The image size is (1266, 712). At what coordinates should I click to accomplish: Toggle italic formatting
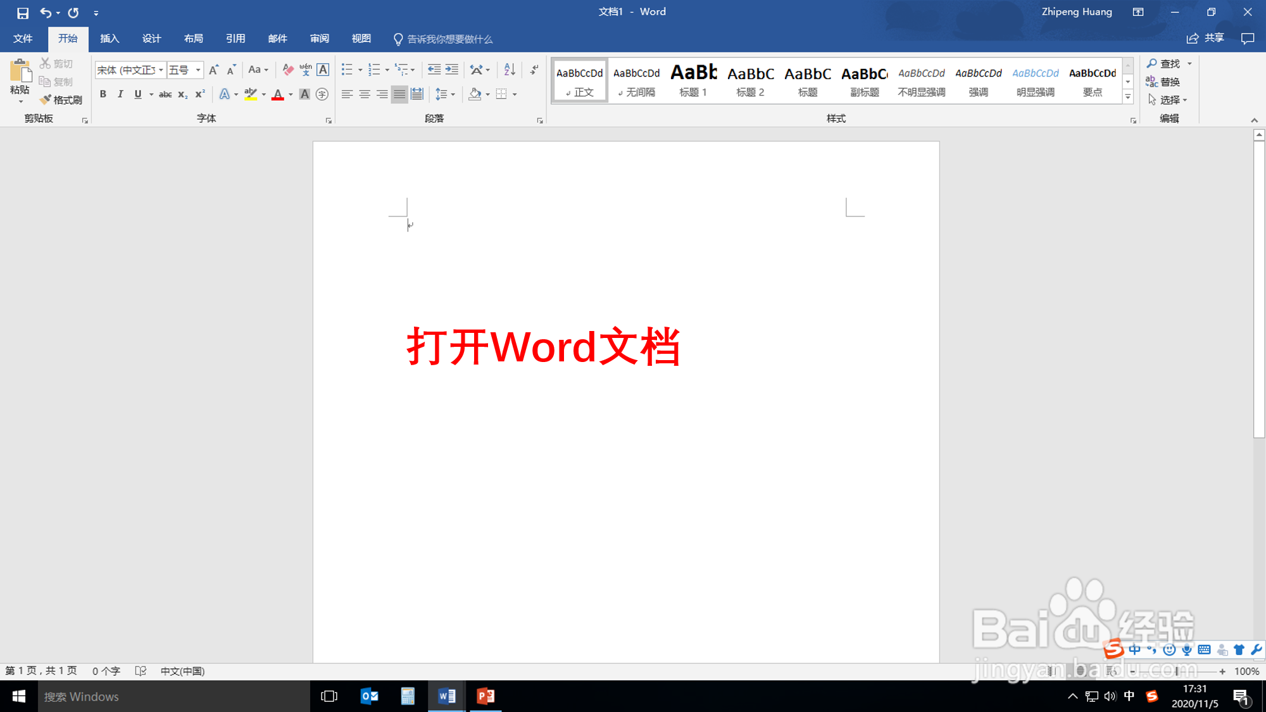click(120, 94)
